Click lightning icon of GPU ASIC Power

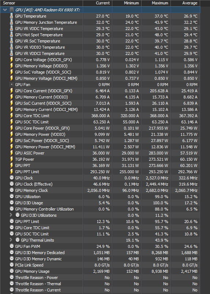12,153
